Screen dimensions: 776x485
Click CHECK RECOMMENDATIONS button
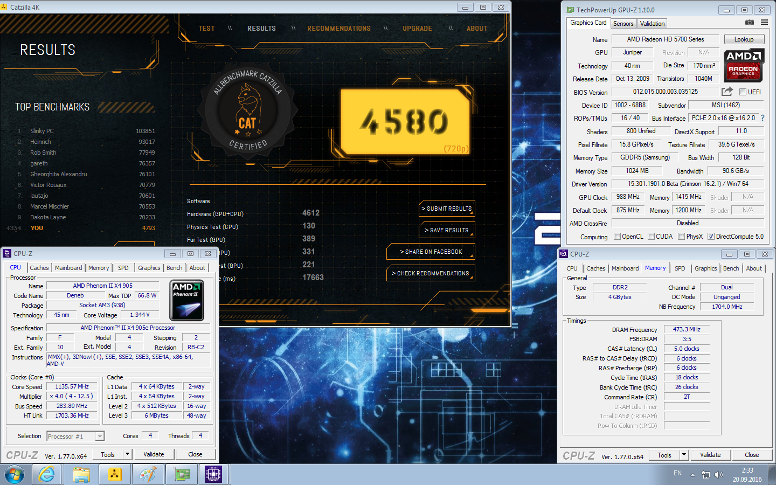click(431, 273)
